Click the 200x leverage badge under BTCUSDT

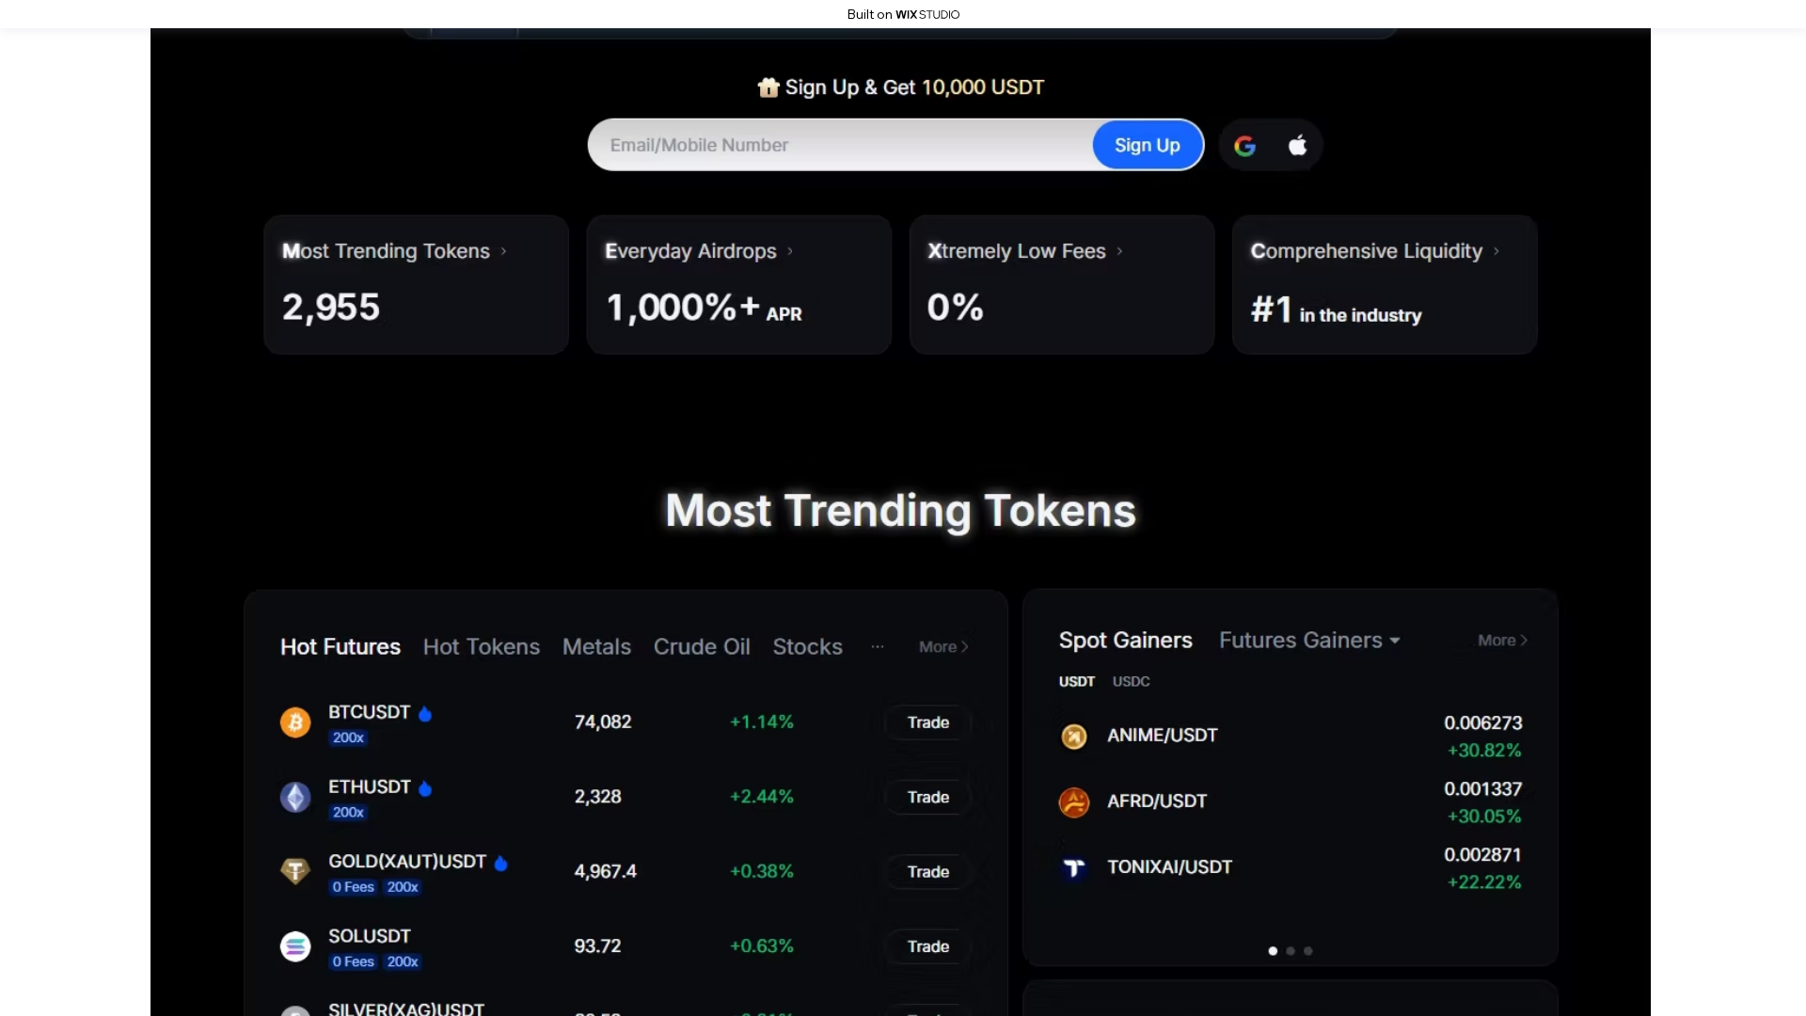pos(348,738)
